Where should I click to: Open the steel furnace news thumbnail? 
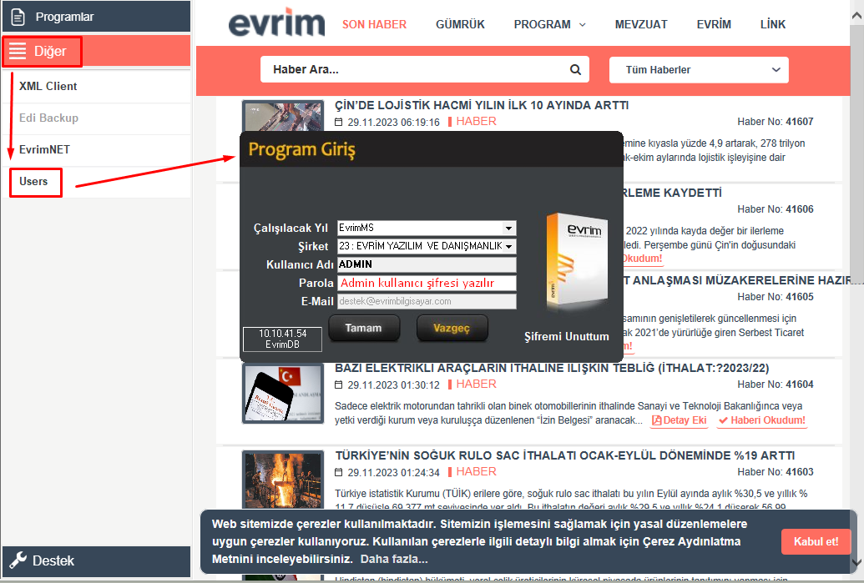click(x=283, y=480)
